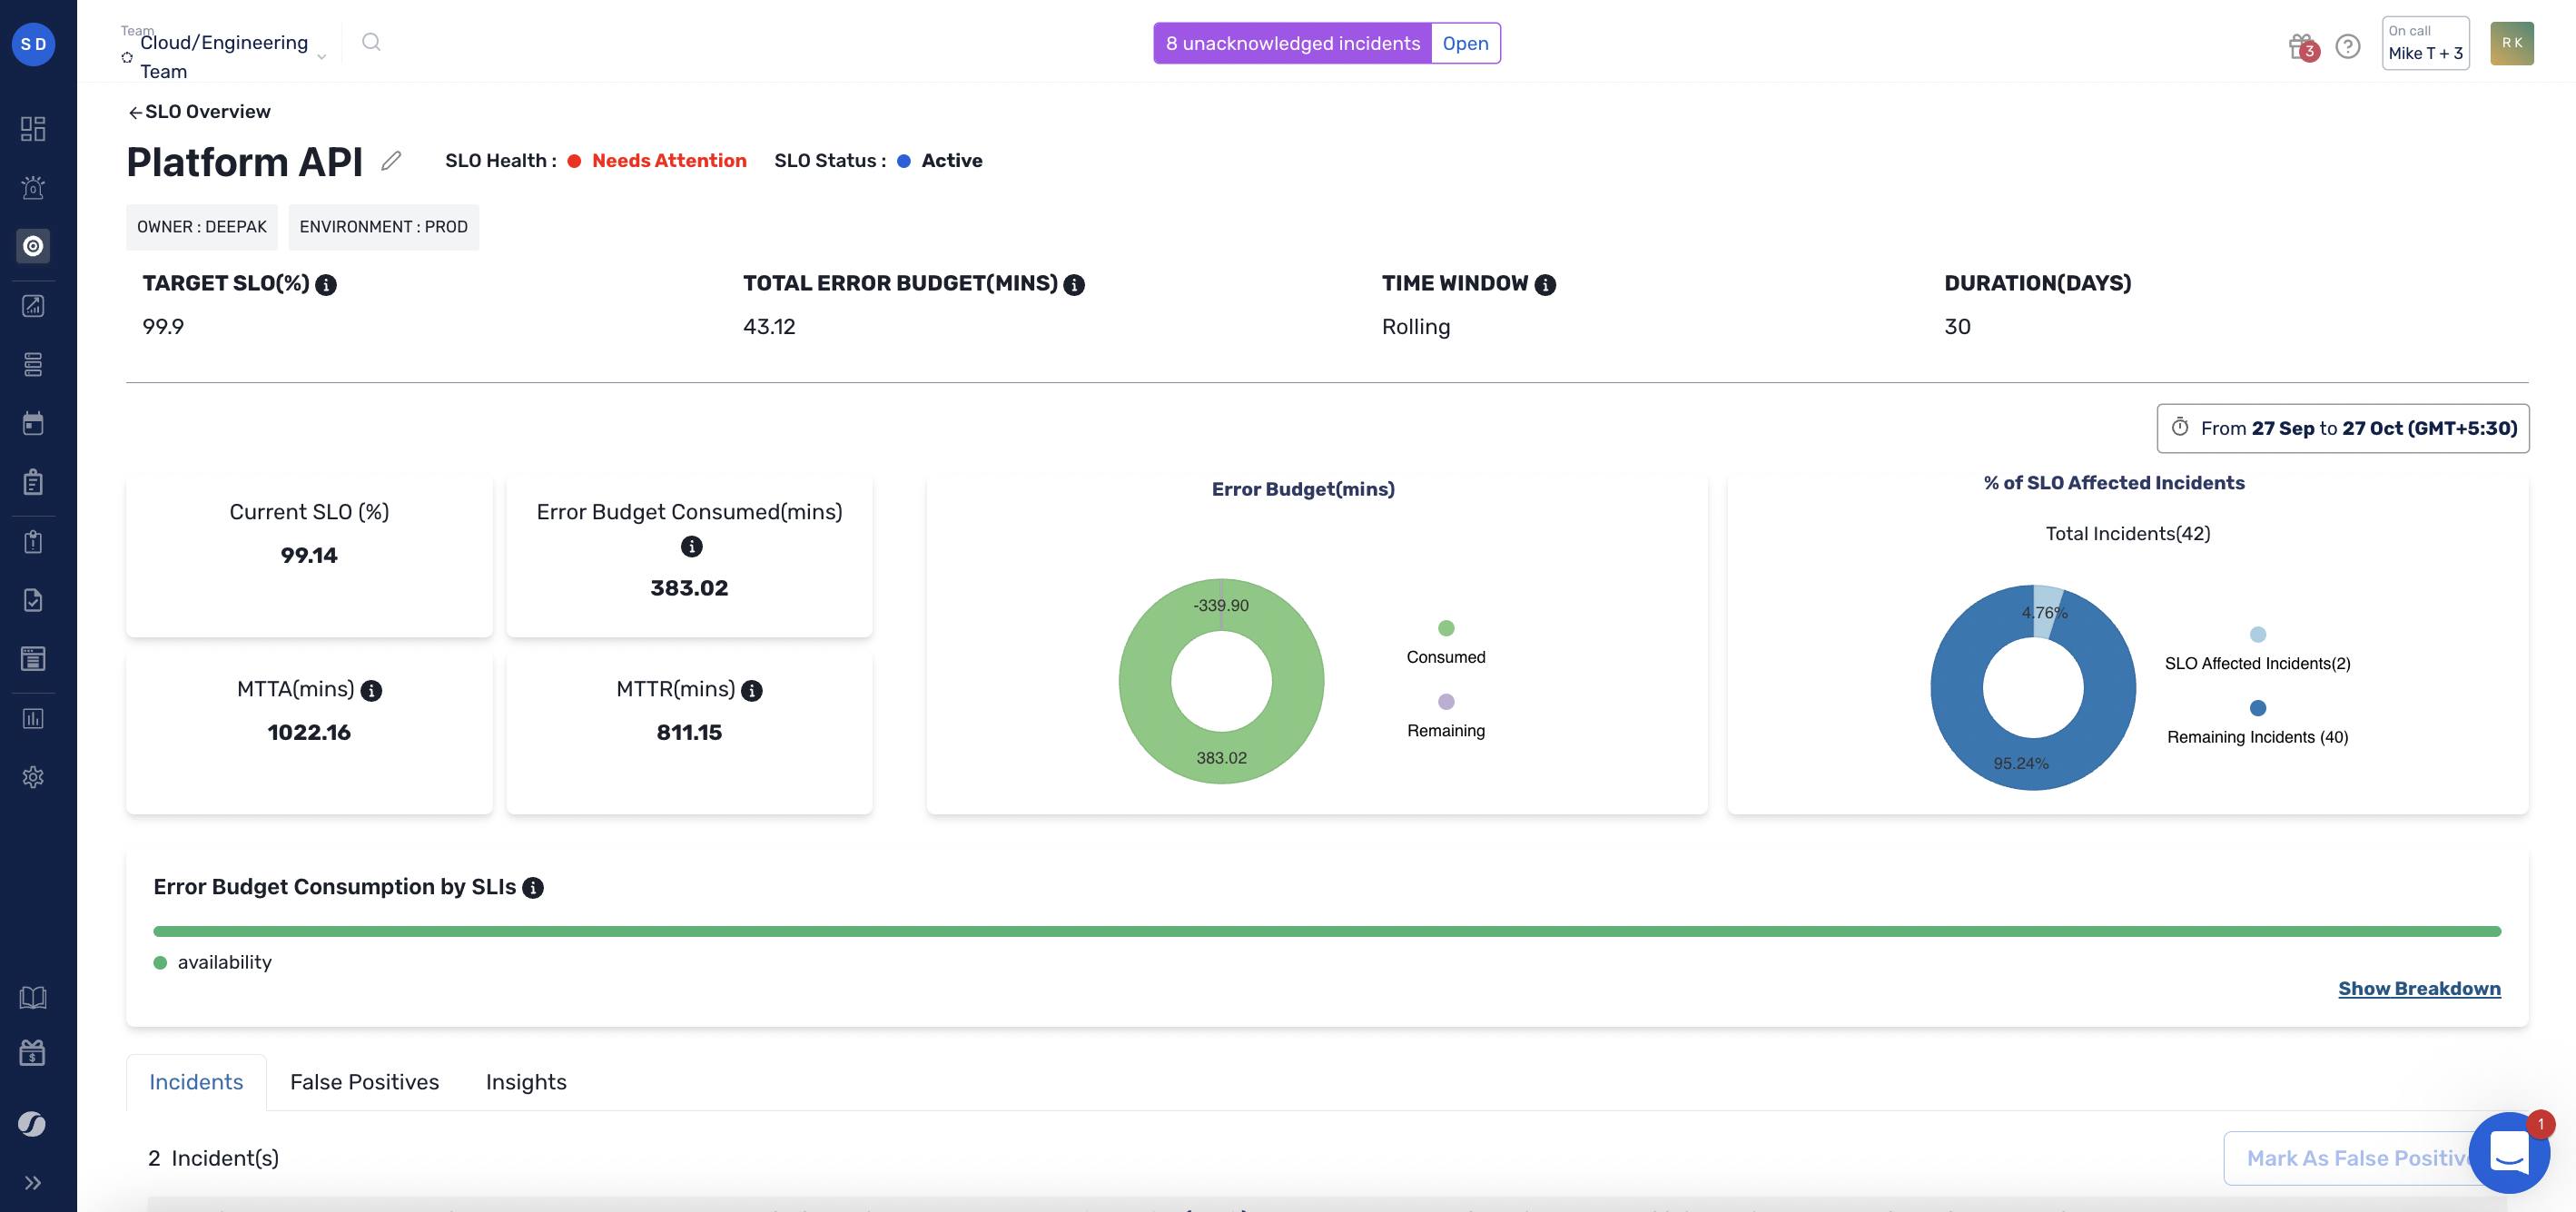Viewport: 2576px width, 1212px height.
Task: Switch to the False Positives tab
Action: point(364,1082)
